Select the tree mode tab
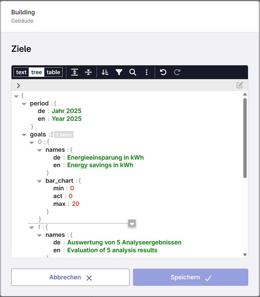260x297 pixels. [x=37, y=72]
